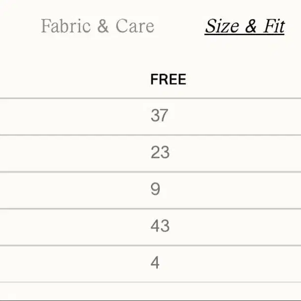The image size is (301, 301).
Task: Click the ampersand in Size & Fit
Action: click(251, 26)
